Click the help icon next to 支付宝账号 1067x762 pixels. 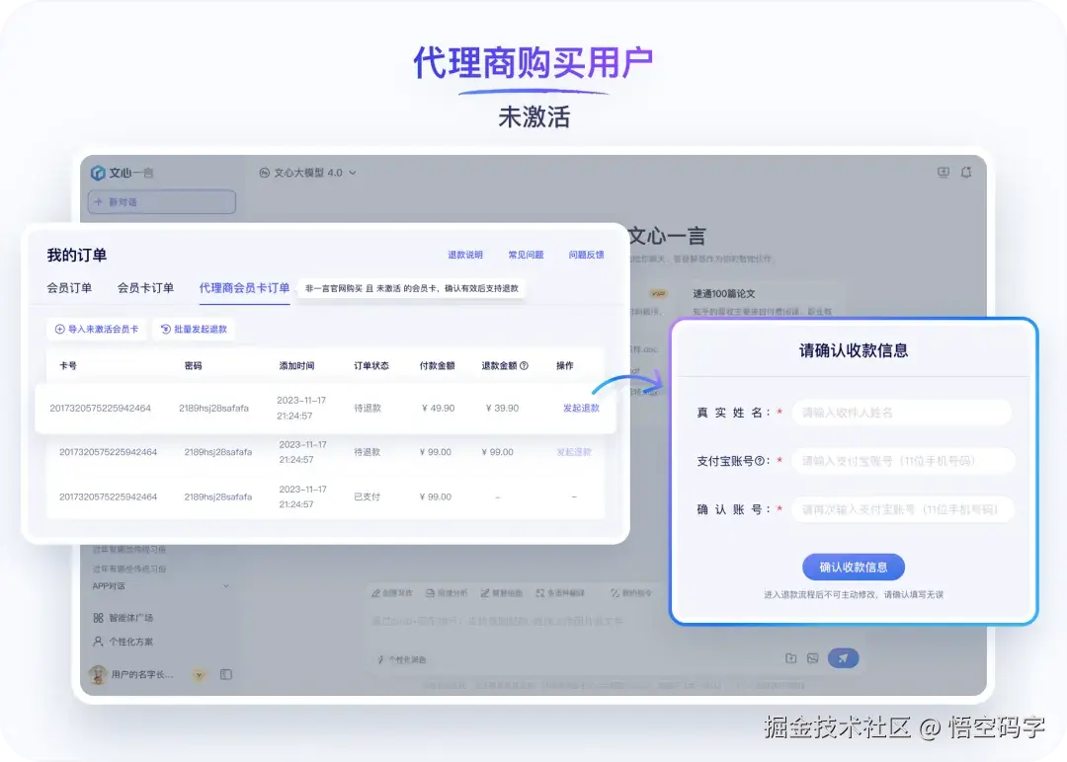click(x=760, y=461)
